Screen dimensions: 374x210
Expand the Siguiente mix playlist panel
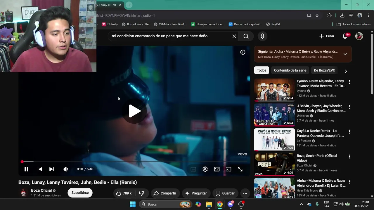(345, 54)
